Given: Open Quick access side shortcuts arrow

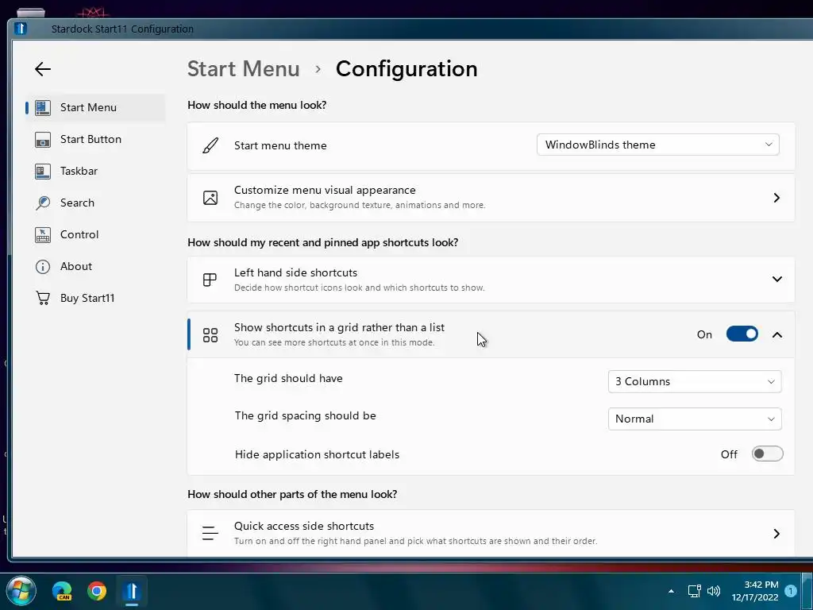Looking at the screenshot, I should point(776,533).
